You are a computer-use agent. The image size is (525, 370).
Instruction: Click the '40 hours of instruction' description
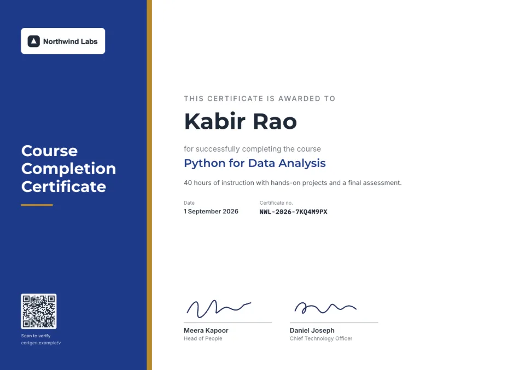point(293,183)
